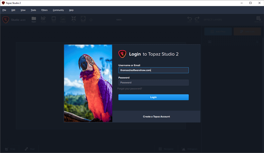The image size is (264, 153).
Task: Click the Fit to screen icon
Action: click(74, 19)
